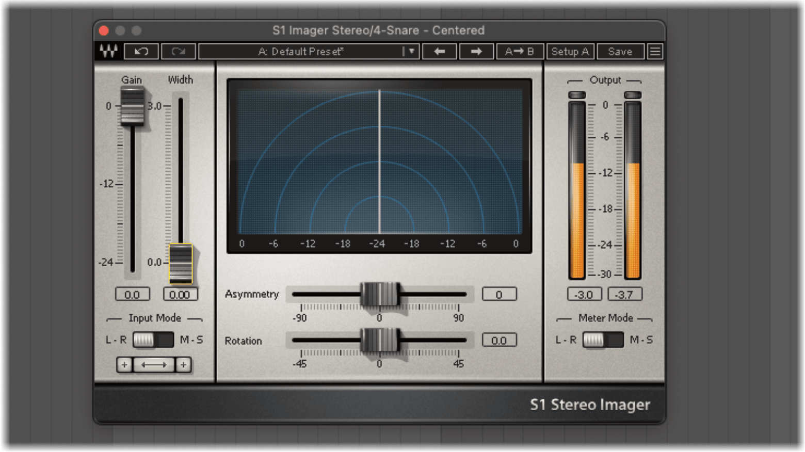This screenshot has width=805, height=452.
Task: Click the right output peak value -3.7
Action: [624, 295]
